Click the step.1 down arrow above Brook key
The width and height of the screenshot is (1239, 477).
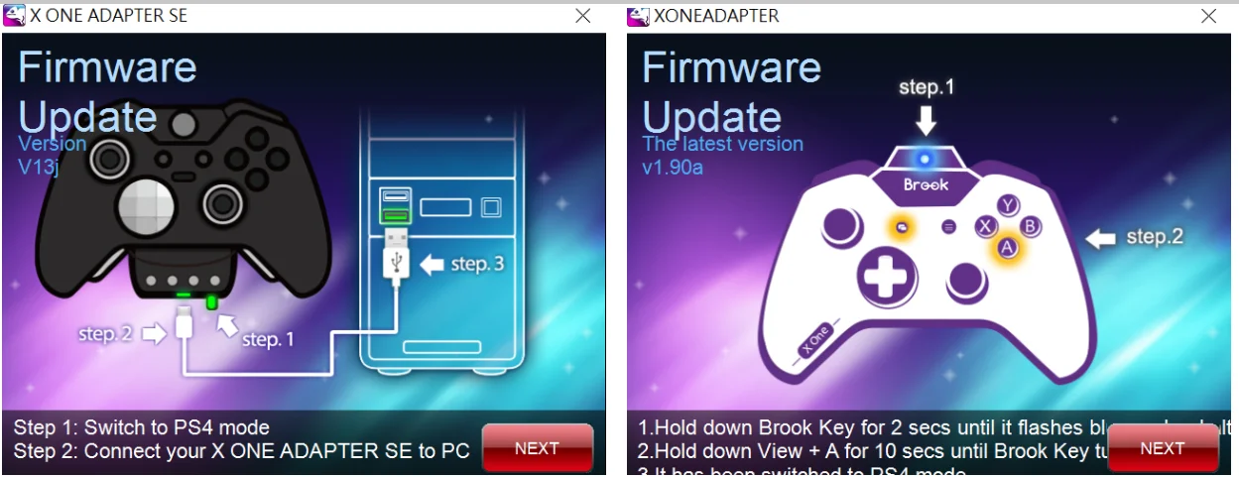925,121
